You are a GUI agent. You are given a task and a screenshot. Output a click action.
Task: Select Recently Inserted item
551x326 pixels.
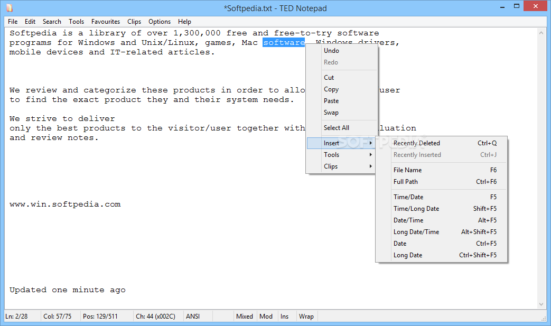(441, 155)
